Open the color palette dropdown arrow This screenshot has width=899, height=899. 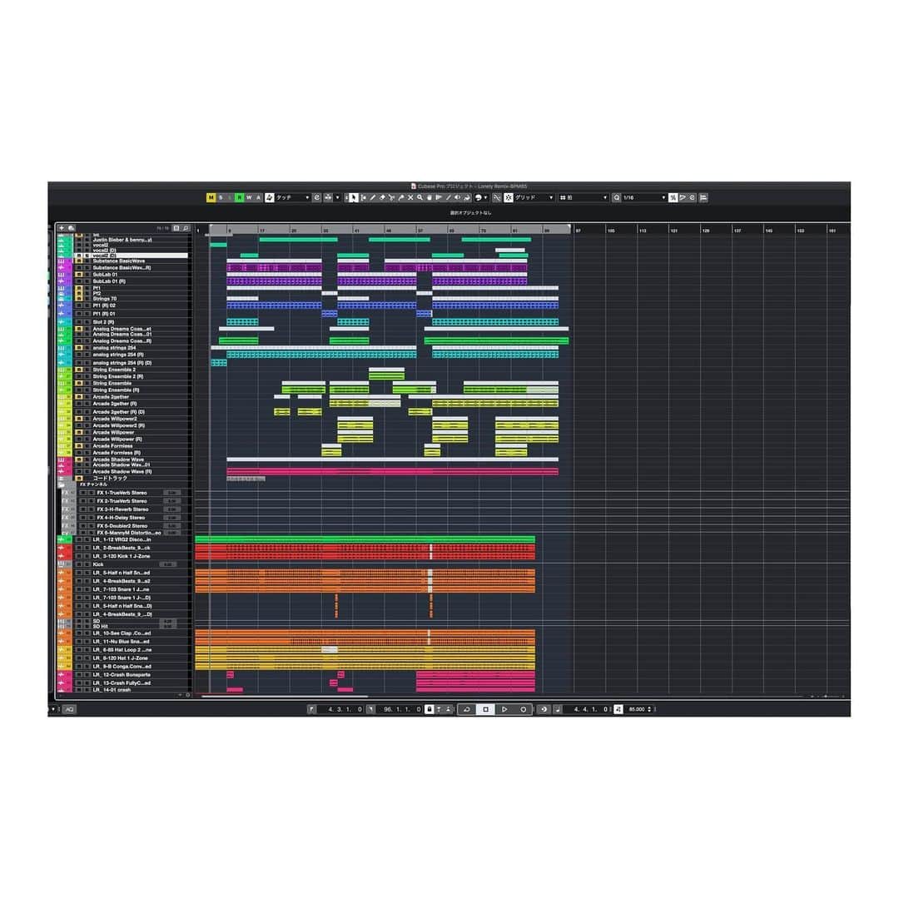[x=485, y=197]
